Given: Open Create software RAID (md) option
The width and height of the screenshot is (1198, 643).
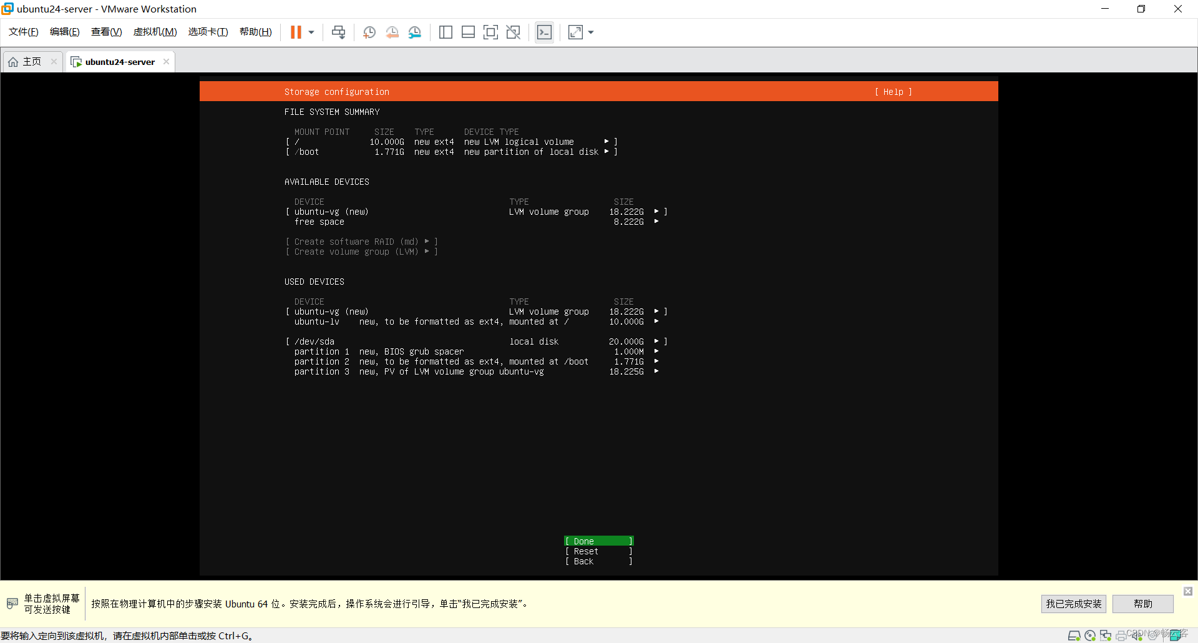Looking at the screenshot, I should coord(362,242).
